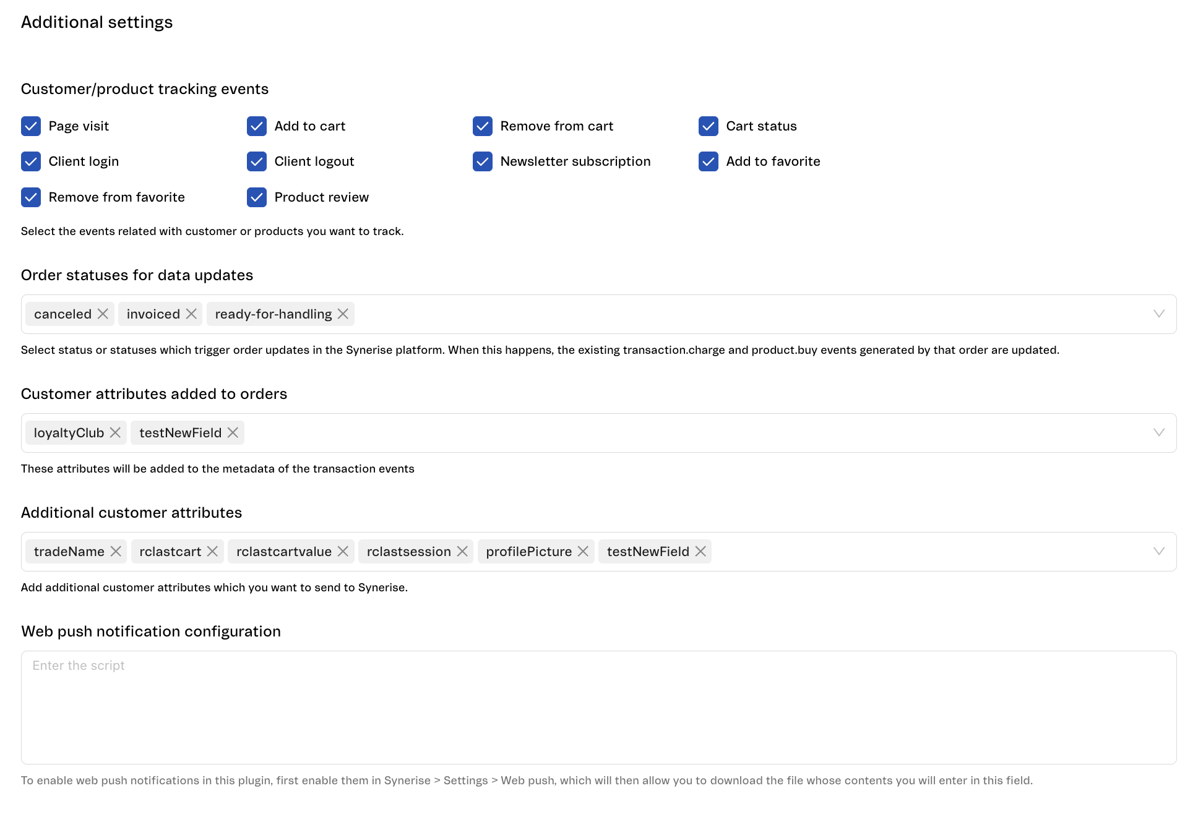The height and width of the screenshot is (835, 1198).
Task: Expand the Customer attributes added to orders dropdown
Action: pos(1161,432)
